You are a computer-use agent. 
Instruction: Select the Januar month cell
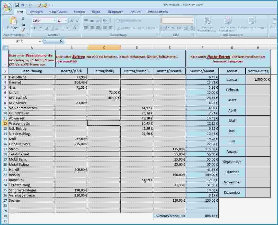(232, 79)
